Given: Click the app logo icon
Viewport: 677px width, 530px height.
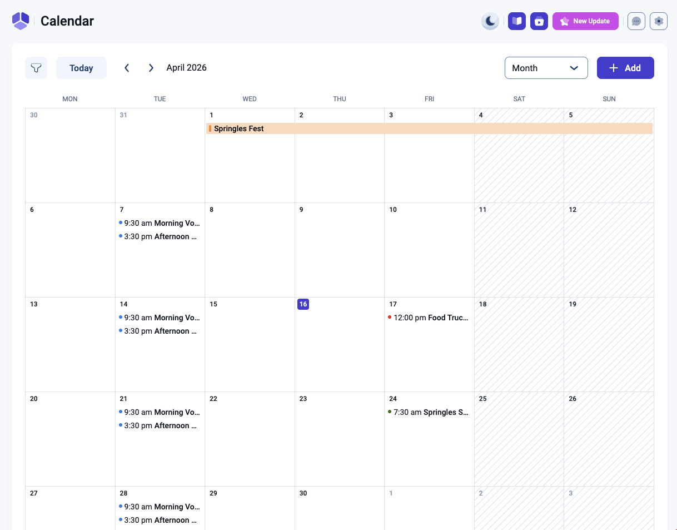Looking at the screenshot, I should (x=21, y=21).
